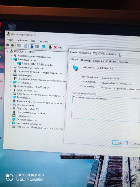Expand Контроллеры IDE ATA/ATAPI category
This screenshot has width=140, height=187.
(x=11, y=86)
